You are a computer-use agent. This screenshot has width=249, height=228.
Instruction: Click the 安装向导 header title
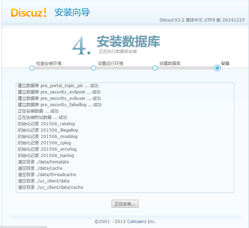pyautogui.click(x=72, y=13)
